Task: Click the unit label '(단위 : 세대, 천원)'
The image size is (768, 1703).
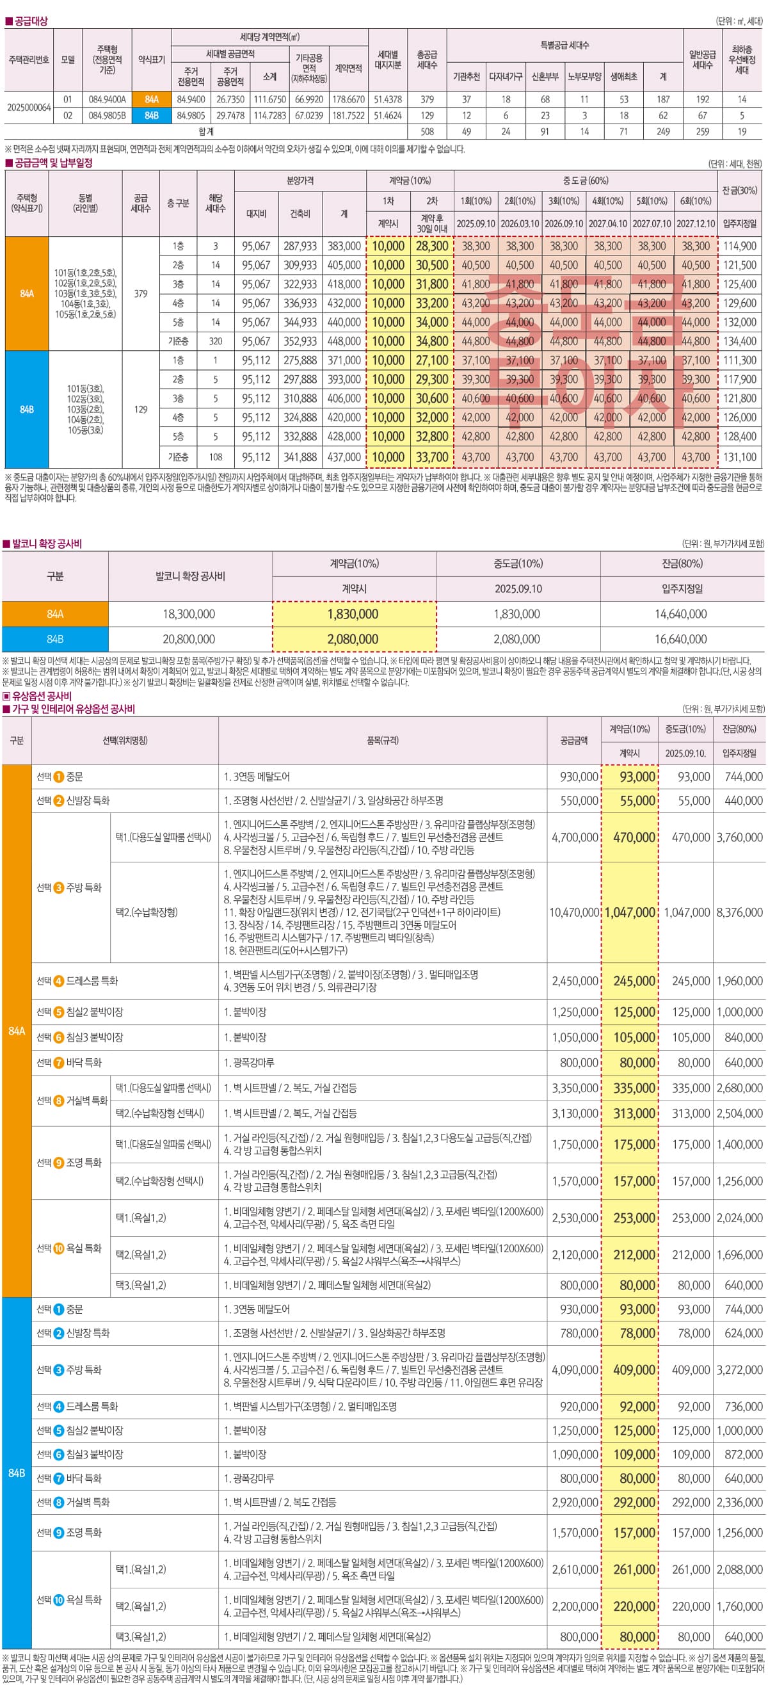Action: (735, 163)
